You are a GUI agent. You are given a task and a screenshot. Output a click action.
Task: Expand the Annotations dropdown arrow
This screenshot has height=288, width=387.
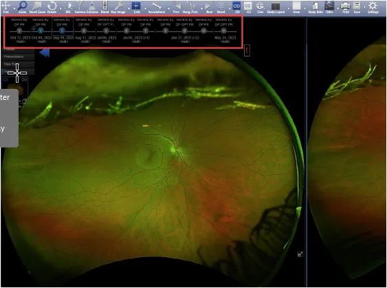coord(169,9)
